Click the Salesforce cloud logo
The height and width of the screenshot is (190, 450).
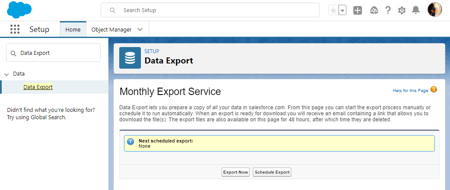point(19,9)
